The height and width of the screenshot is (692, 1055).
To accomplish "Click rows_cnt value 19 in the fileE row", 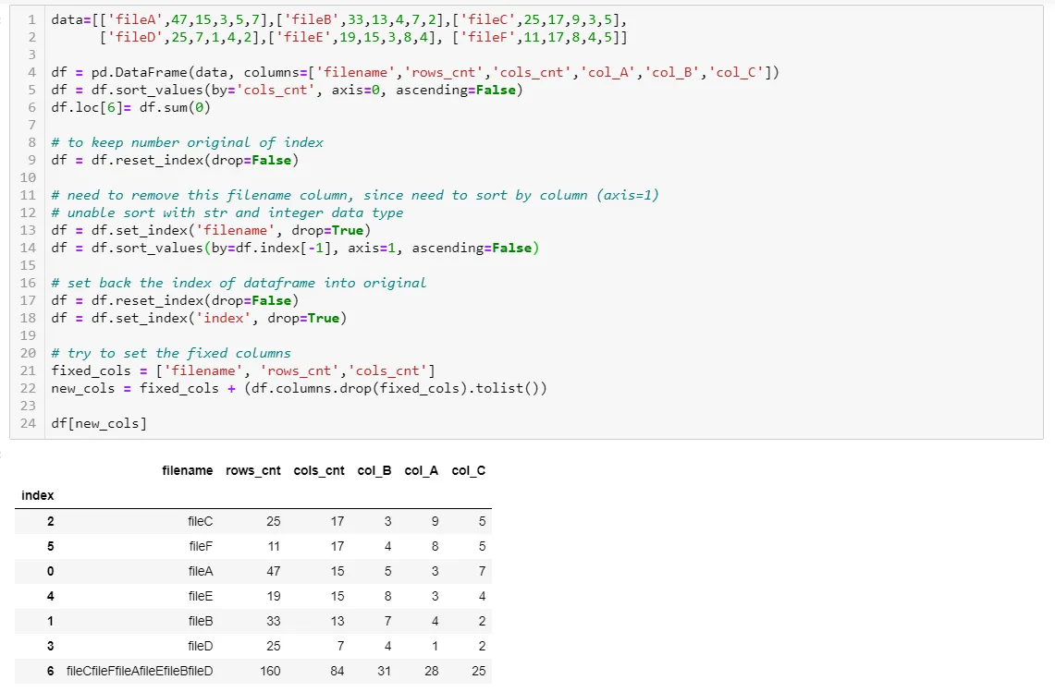I will [x=273, y=596].
